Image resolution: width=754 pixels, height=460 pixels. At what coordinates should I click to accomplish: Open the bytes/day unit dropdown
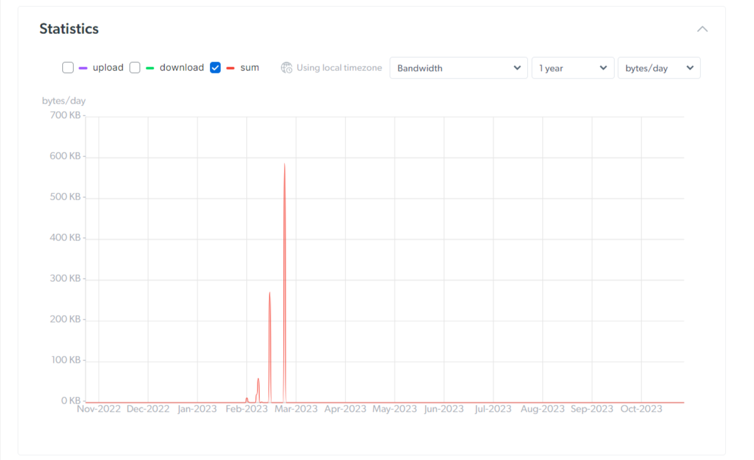pos(658,68)
